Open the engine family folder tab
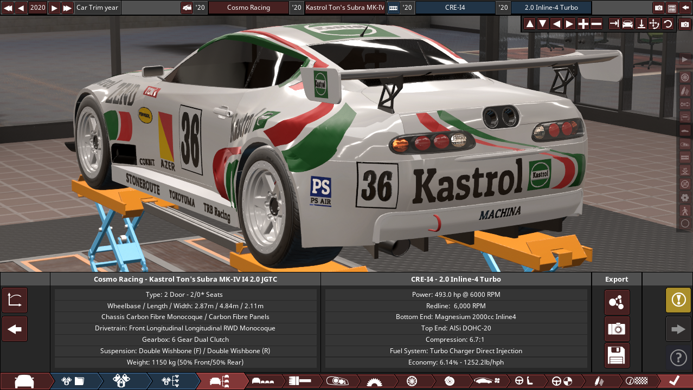Image resolution: width=693 pixels, height=390 pixels. click(73, 381)
